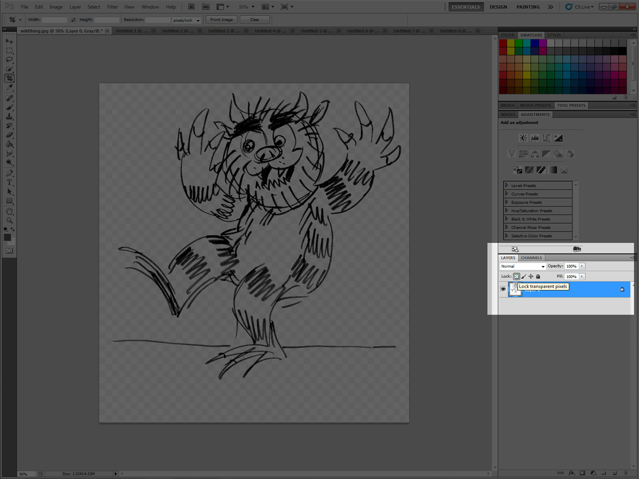639x479 pixels.
Task: Toggle Lock position
Action: 531,277
